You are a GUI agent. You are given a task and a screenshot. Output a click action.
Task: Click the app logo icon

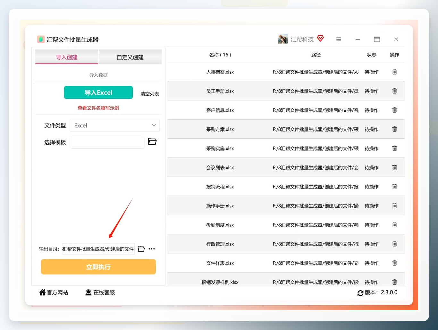coord(41,39)
